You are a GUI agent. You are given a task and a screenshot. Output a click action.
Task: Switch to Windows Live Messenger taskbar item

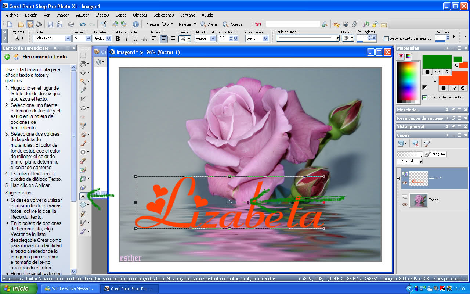70,288
